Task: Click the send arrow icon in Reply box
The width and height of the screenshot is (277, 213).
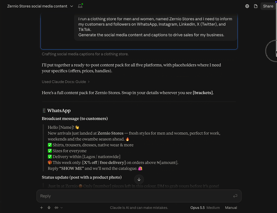Action: coord(235,196)
